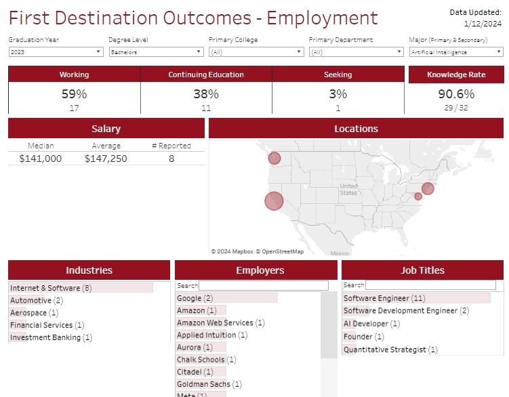Expand the Primary Department filter

[356, 52]
